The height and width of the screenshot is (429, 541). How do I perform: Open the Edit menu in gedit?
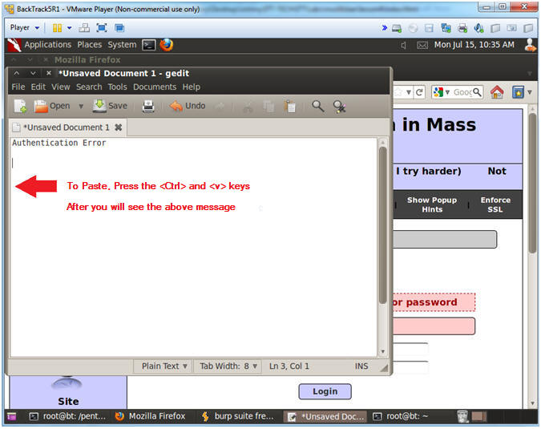[38, 87]
